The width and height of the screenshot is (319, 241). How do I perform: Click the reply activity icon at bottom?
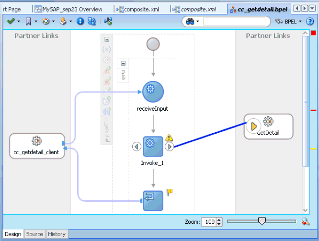[153, 200]
